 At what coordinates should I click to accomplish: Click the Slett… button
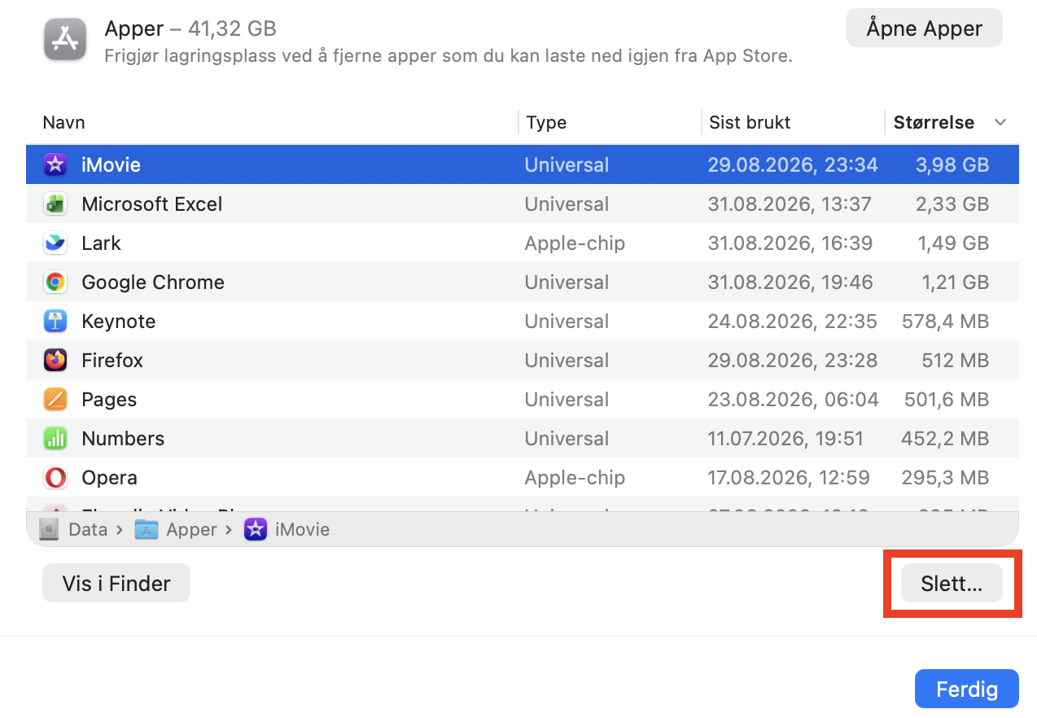952,584
